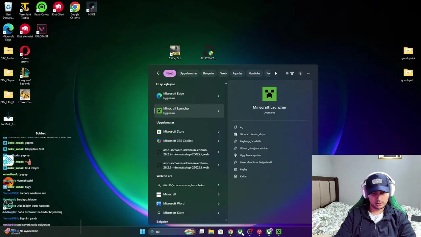421x237 pixels.
Task: Open the rewards points trophy showing 18
Action: 289,73
